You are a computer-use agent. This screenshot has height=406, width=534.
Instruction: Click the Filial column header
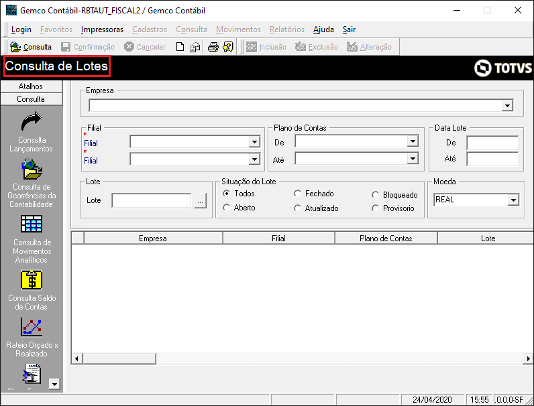coord(278,238)
